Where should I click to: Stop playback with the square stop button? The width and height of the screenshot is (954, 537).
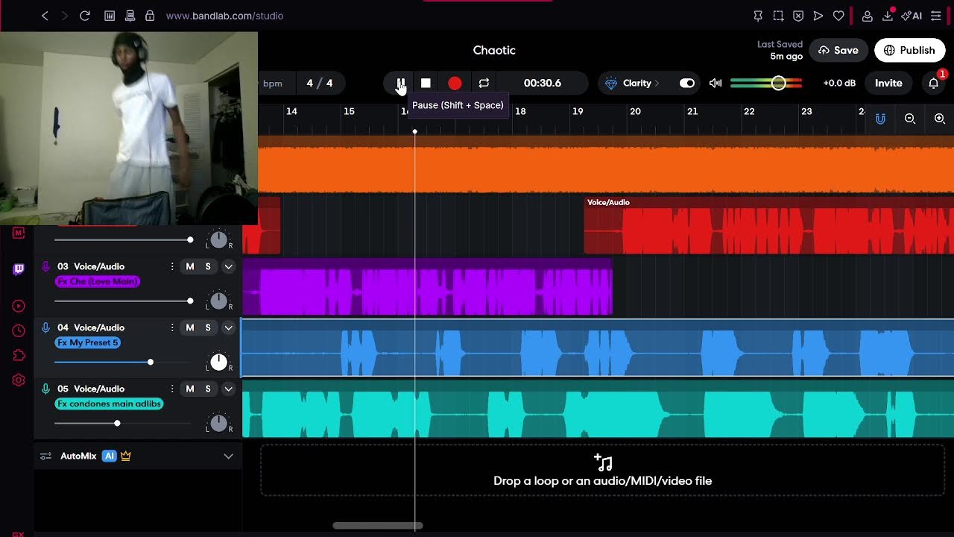426,83
